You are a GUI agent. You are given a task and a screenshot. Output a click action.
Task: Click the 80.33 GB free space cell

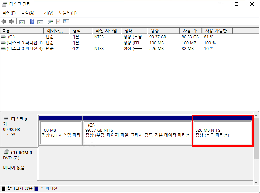[x=190, y=37]
